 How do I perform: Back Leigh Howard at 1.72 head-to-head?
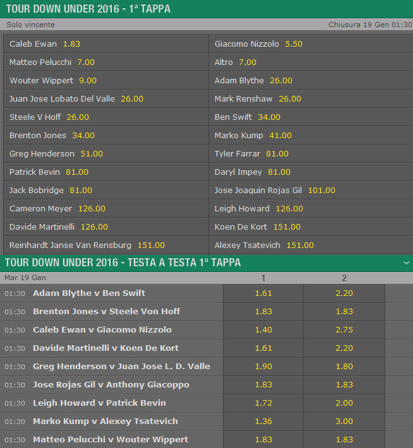(263, 403)
